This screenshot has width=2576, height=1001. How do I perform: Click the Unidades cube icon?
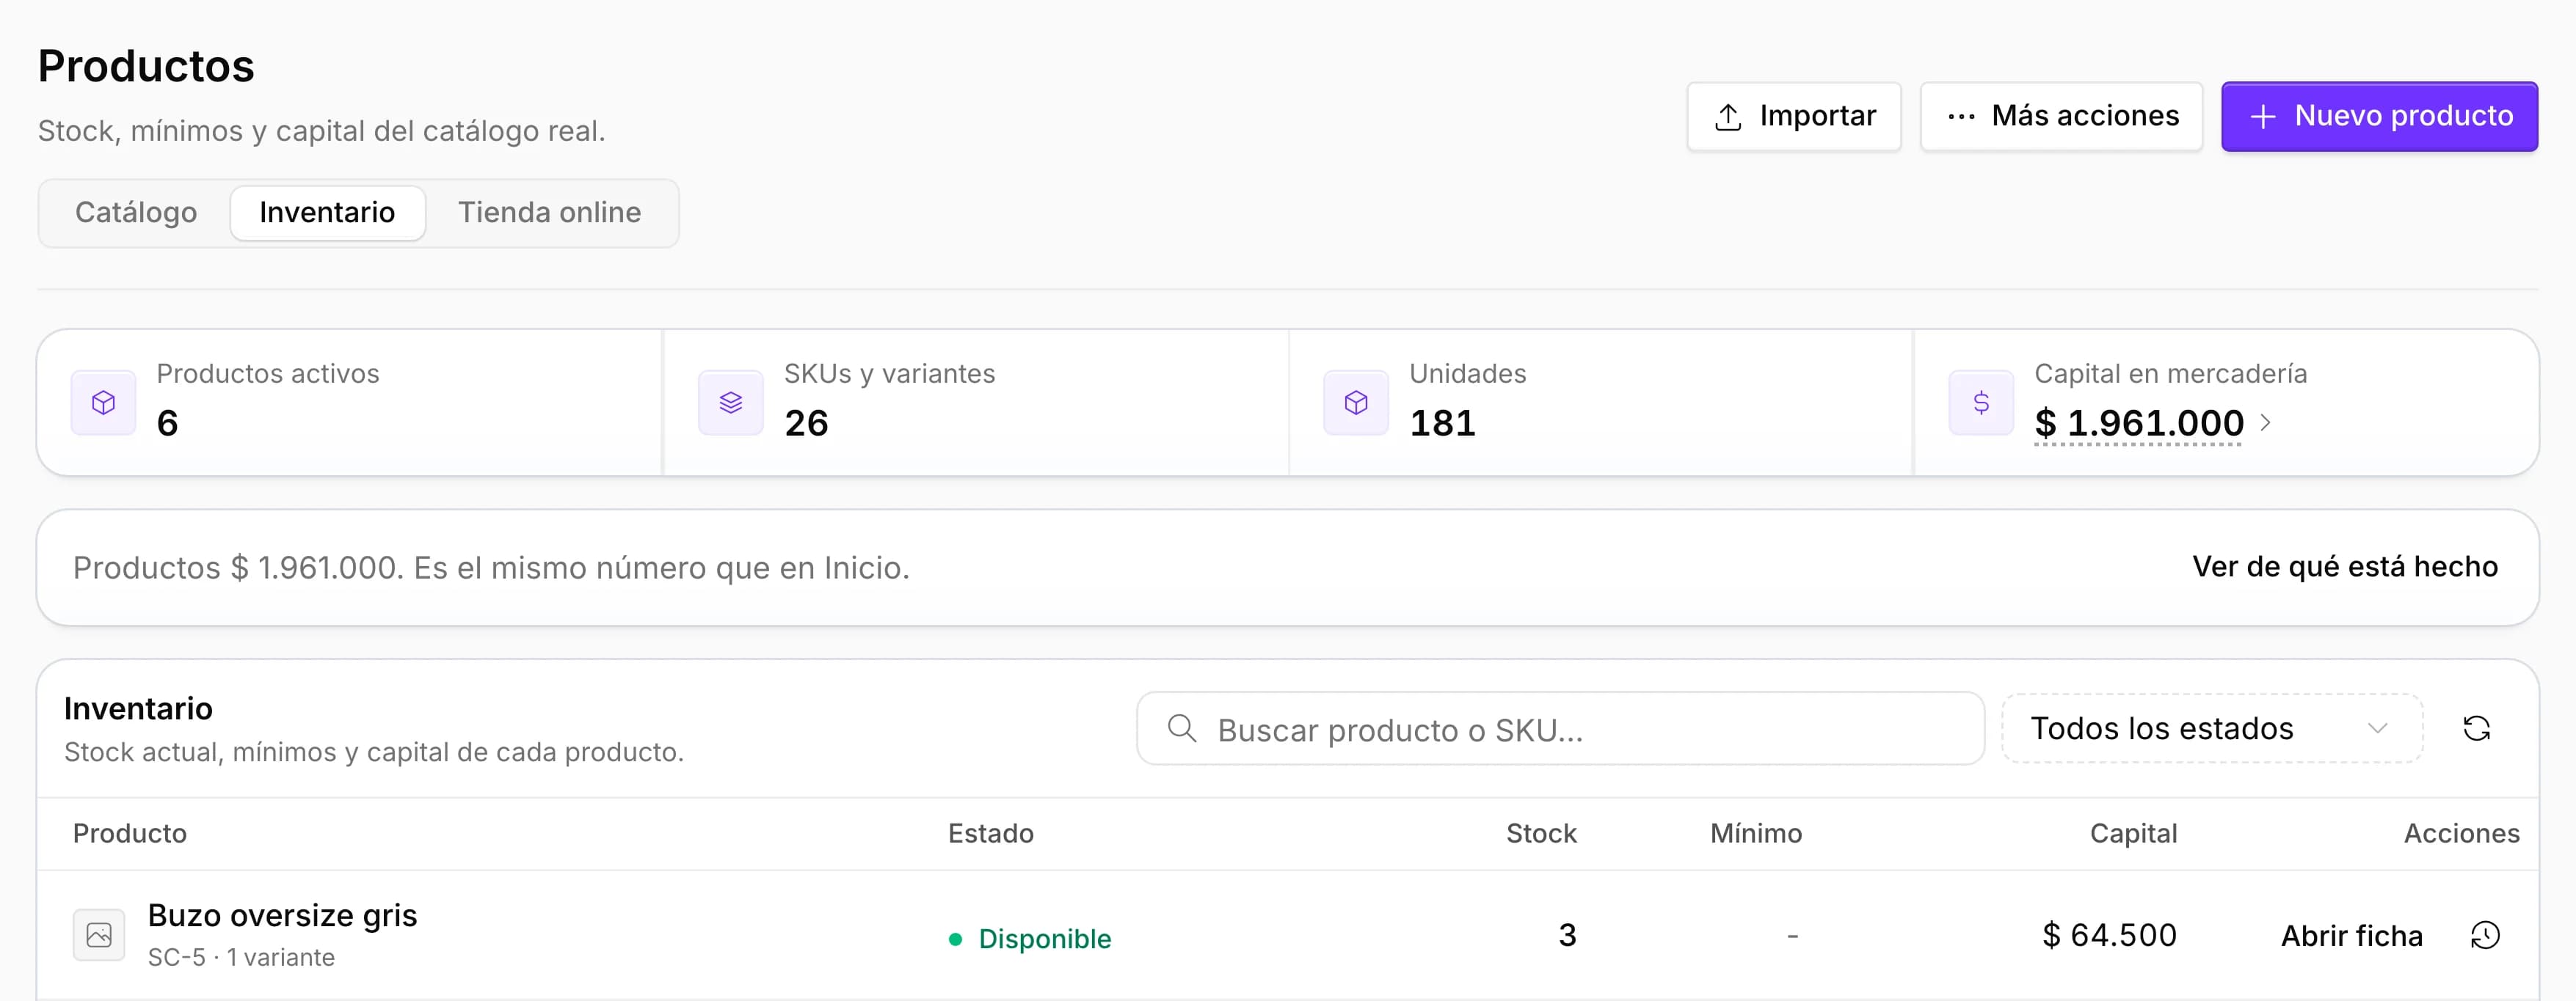[x=1356, y=403]
